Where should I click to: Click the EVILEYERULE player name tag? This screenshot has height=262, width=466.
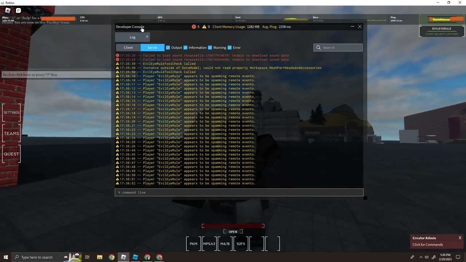point(442,29)
